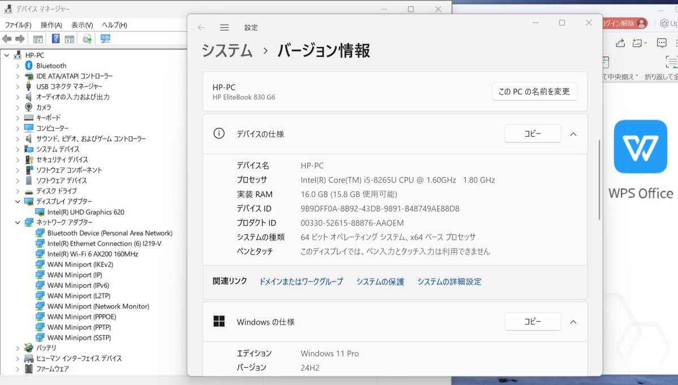Select the カメラ camera icon in the device tree
Screen dimensions: 678x385
pyautogui.click(x=29, y=107)
